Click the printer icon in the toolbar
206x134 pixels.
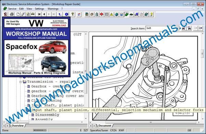[x=12, y=14]
